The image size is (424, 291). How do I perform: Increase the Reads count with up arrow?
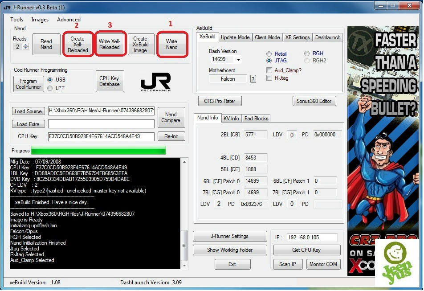pyautogui.click(x=25, y=45)
